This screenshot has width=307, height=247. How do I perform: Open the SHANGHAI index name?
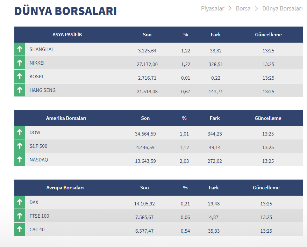tap(41, 49)
